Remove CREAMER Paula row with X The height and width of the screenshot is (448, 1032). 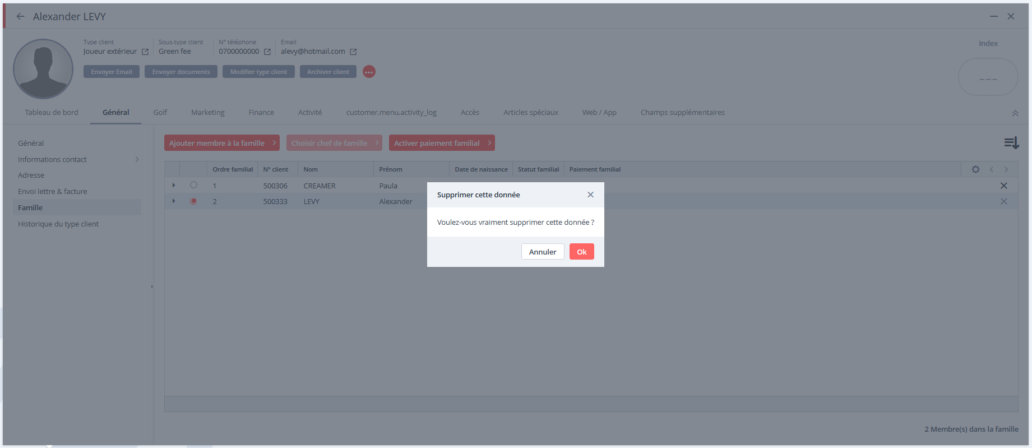coord(1004,186)
